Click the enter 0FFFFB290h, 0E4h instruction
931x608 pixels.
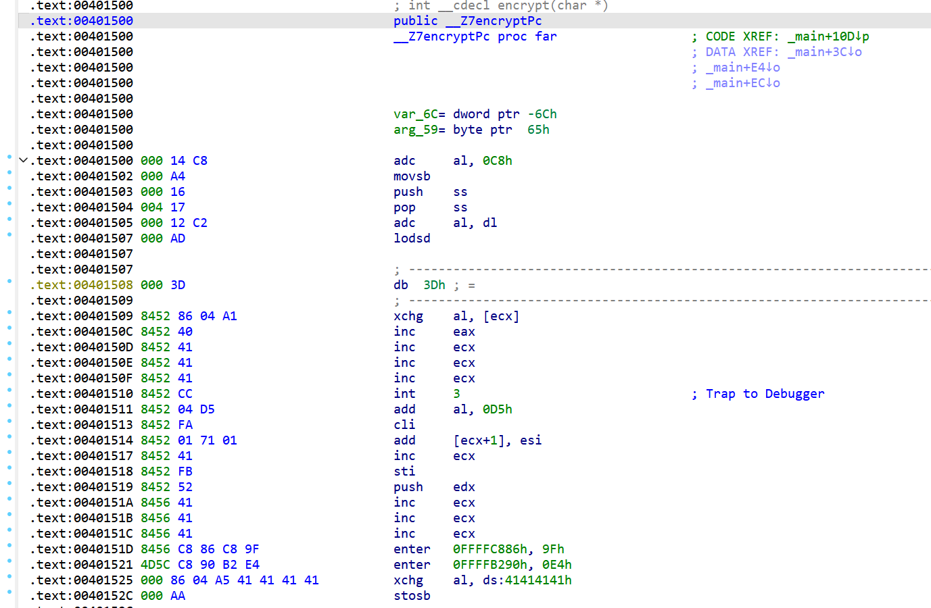pos(483,565)
